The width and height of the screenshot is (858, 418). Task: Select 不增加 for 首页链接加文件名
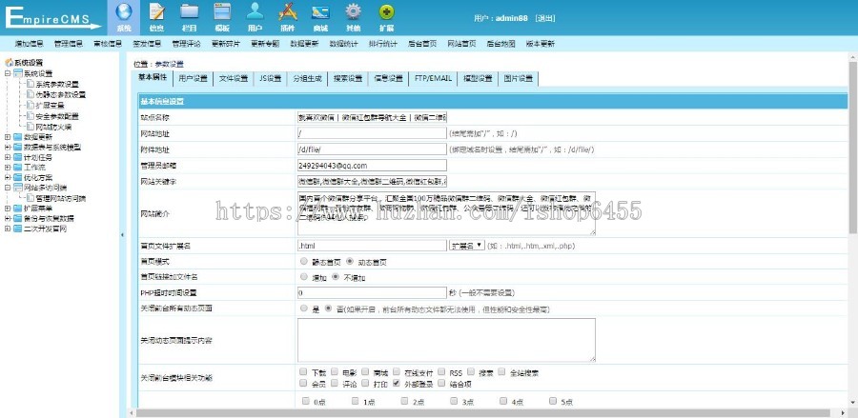[x=336, y=277]
